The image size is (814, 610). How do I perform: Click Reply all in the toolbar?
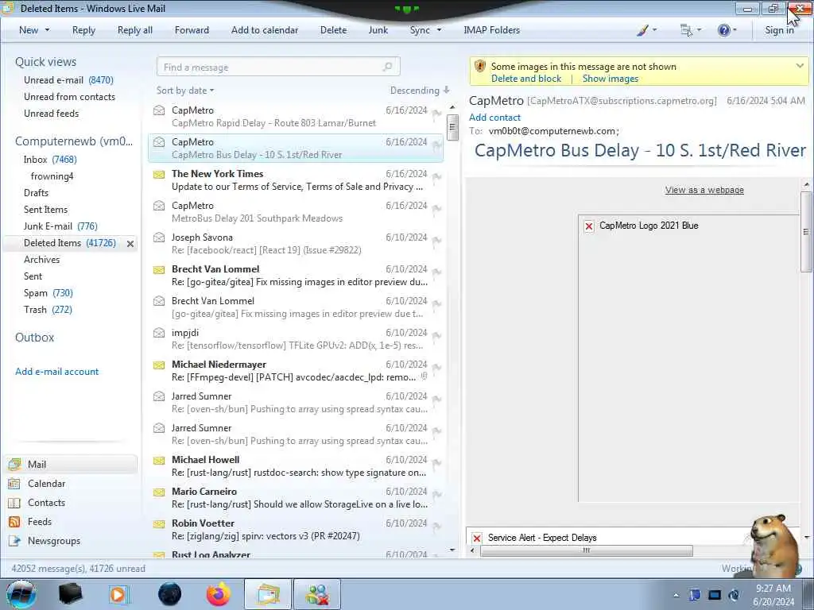tap(135, 30)
